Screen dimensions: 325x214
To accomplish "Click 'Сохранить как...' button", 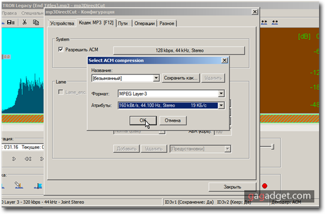I will (x=180, y=78).
